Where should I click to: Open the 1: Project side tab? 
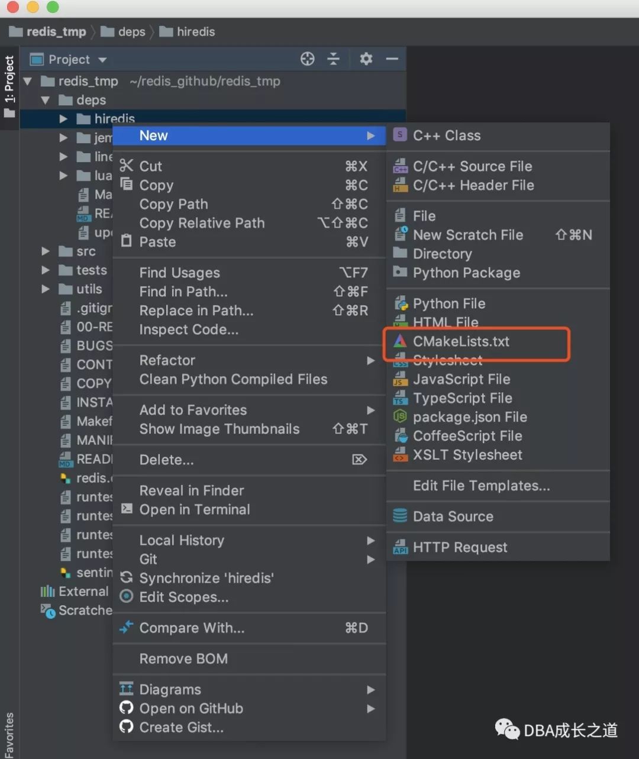coord(9,80)
